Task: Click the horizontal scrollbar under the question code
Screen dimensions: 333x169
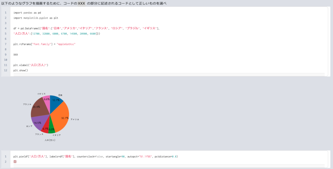Action: pos(169,75)
